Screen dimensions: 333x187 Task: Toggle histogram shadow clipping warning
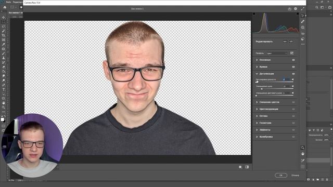254,14
